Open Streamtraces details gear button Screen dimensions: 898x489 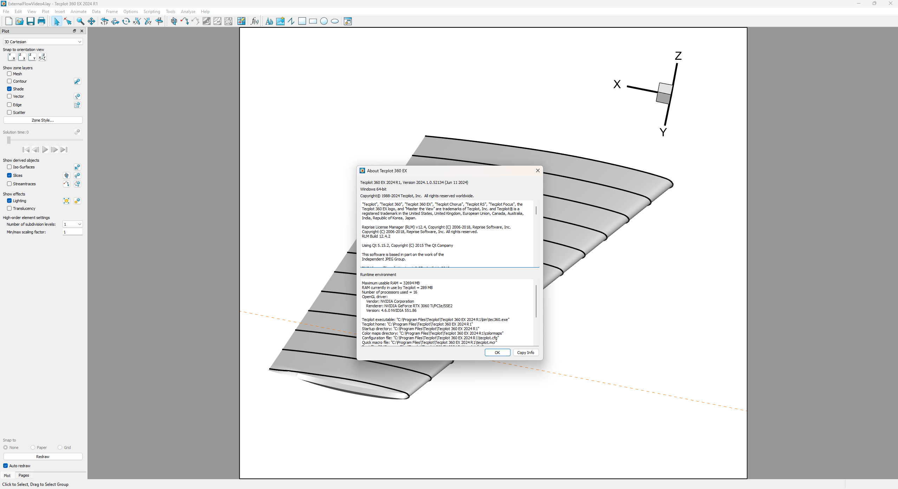(x=77, y=184)
